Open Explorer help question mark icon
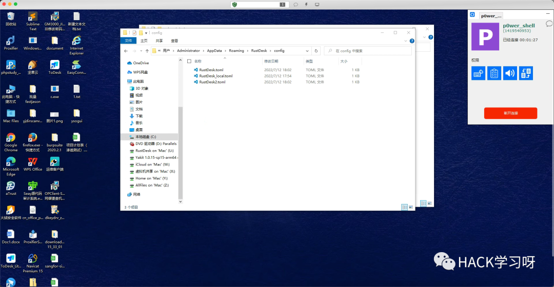Viewport: 554px width, 287px height. [411, 41]
